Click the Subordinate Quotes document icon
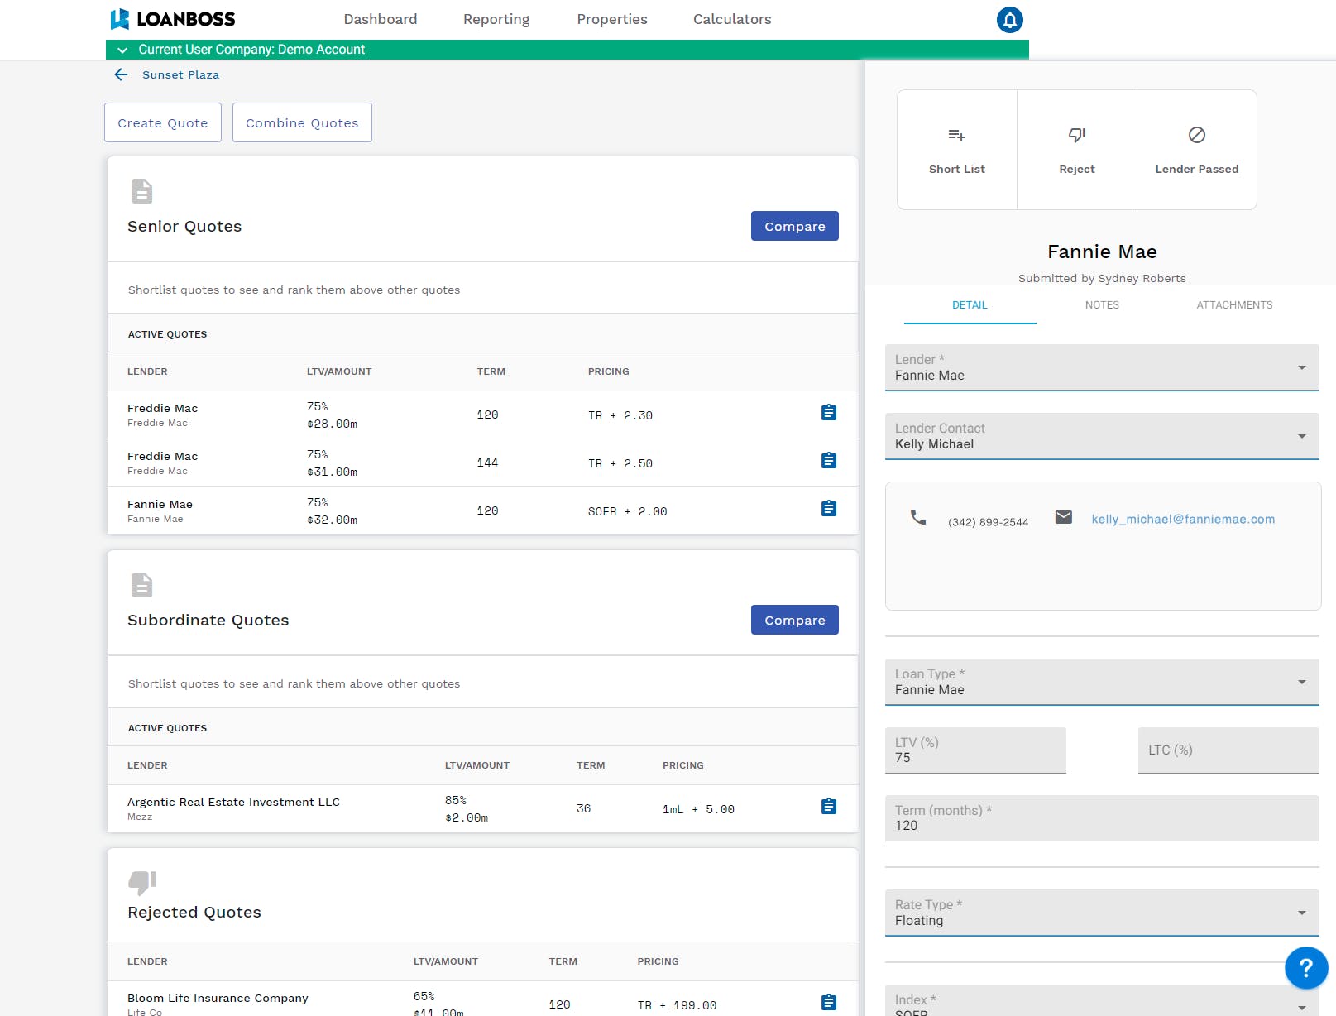This screenshot has height=1016, width=1336. click(x=142, y=585)
